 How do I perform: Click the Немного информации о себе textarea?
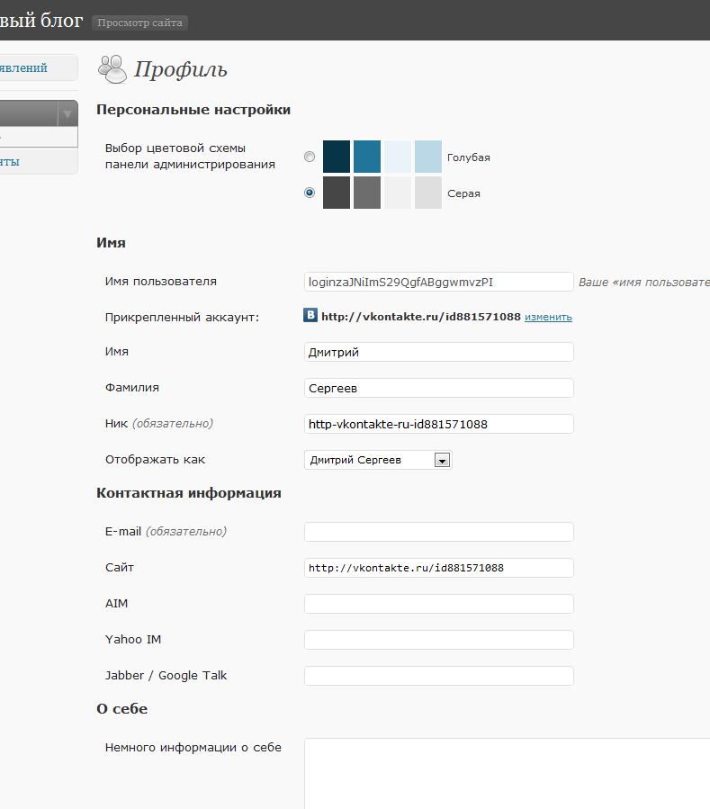[508, 773]
